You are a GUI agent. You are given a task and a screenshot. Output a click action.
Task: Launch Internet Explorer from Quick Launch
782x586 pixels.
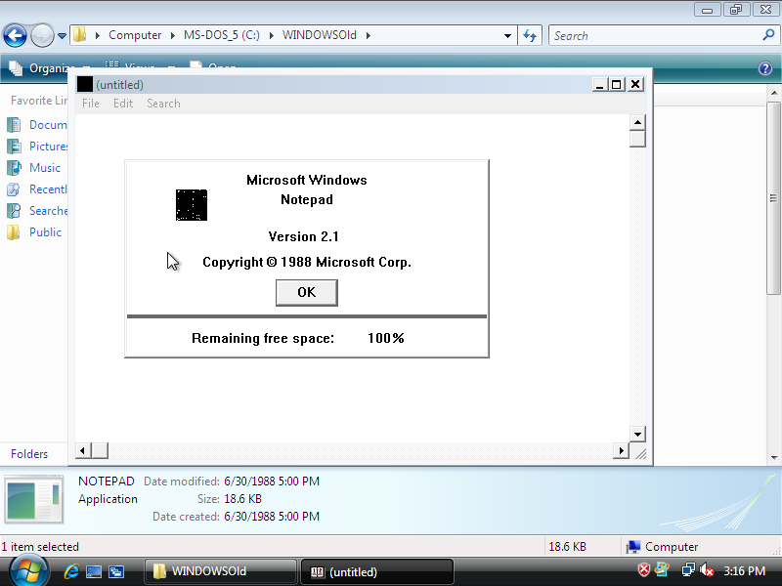click(71, 571)
